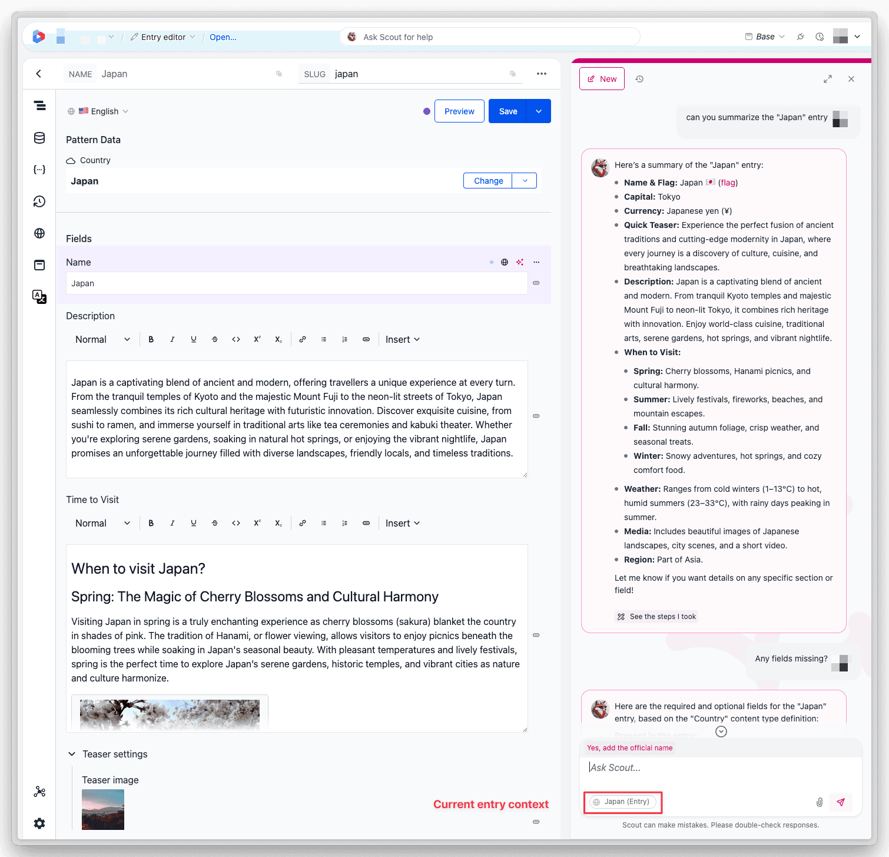Open the Base menu at top right

pos(764,36)
